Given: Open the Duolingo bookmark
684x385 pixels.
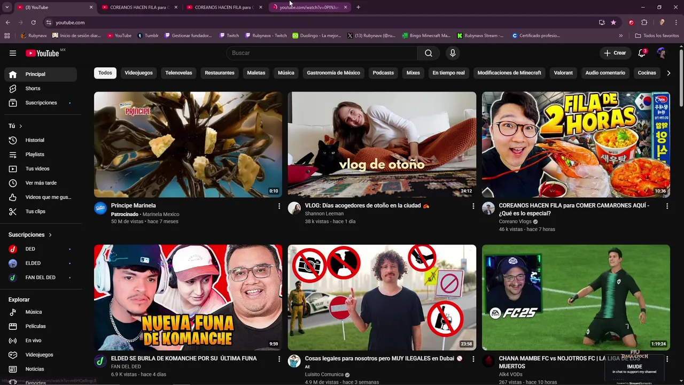Looking at the screenshot, I should (317, 36).
